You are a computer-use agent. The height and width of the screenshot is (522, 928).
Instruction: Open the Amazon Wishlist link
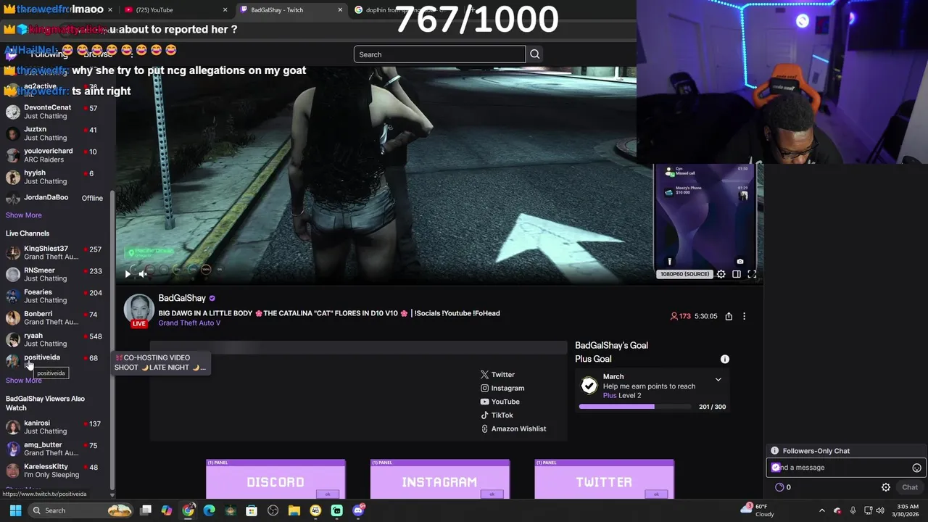513,428
